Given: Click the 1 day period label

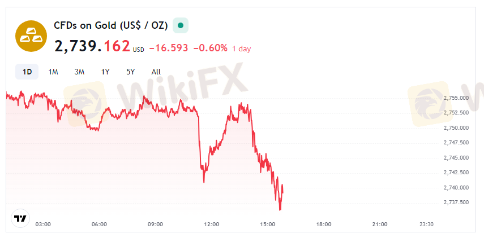Looking at the screenshot, I should 241,49.
